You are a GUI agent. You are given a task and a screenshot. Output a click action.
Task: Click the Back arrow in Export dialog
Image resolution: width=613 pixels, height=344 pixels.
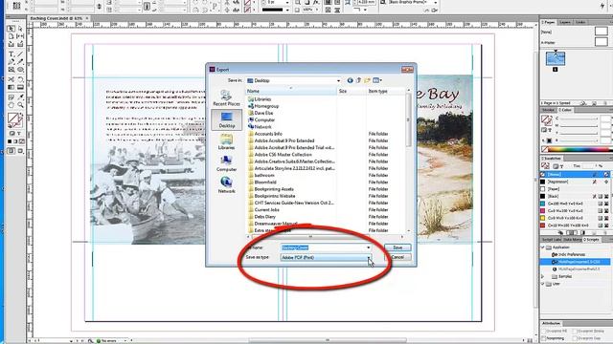(350, 80)
